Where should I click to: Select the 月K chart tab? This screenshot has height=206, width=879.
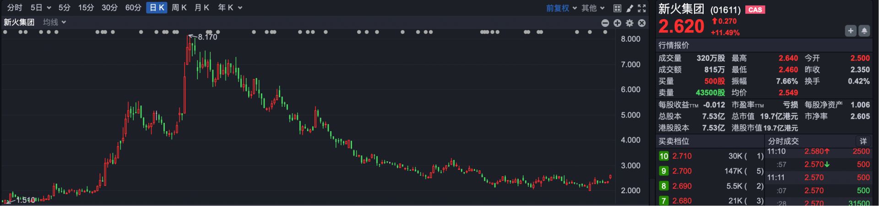click(x=201, y=8)
